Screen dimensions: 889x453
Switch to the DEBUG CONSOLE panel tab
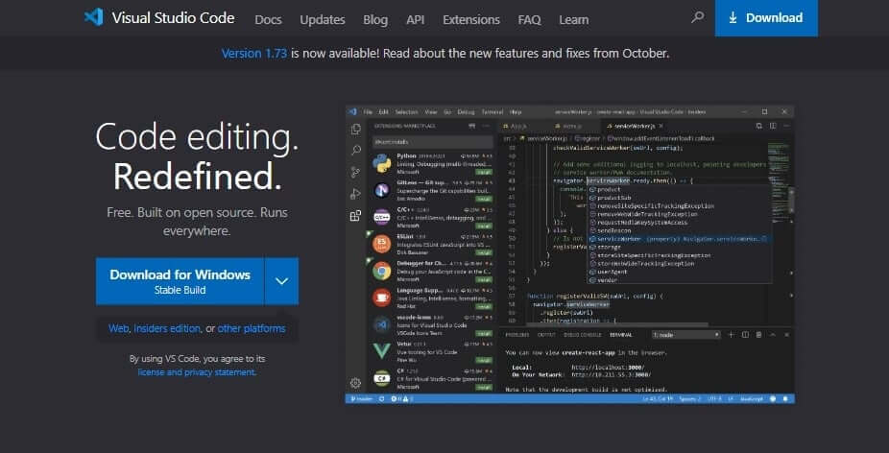click(583, 335)
